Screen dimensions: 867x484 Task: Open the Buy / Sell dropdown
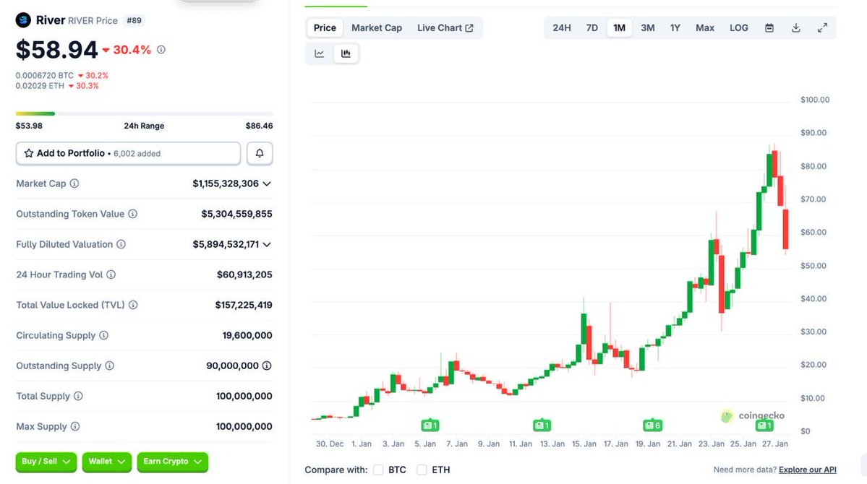pyautogui.click(x=46, y=462)
